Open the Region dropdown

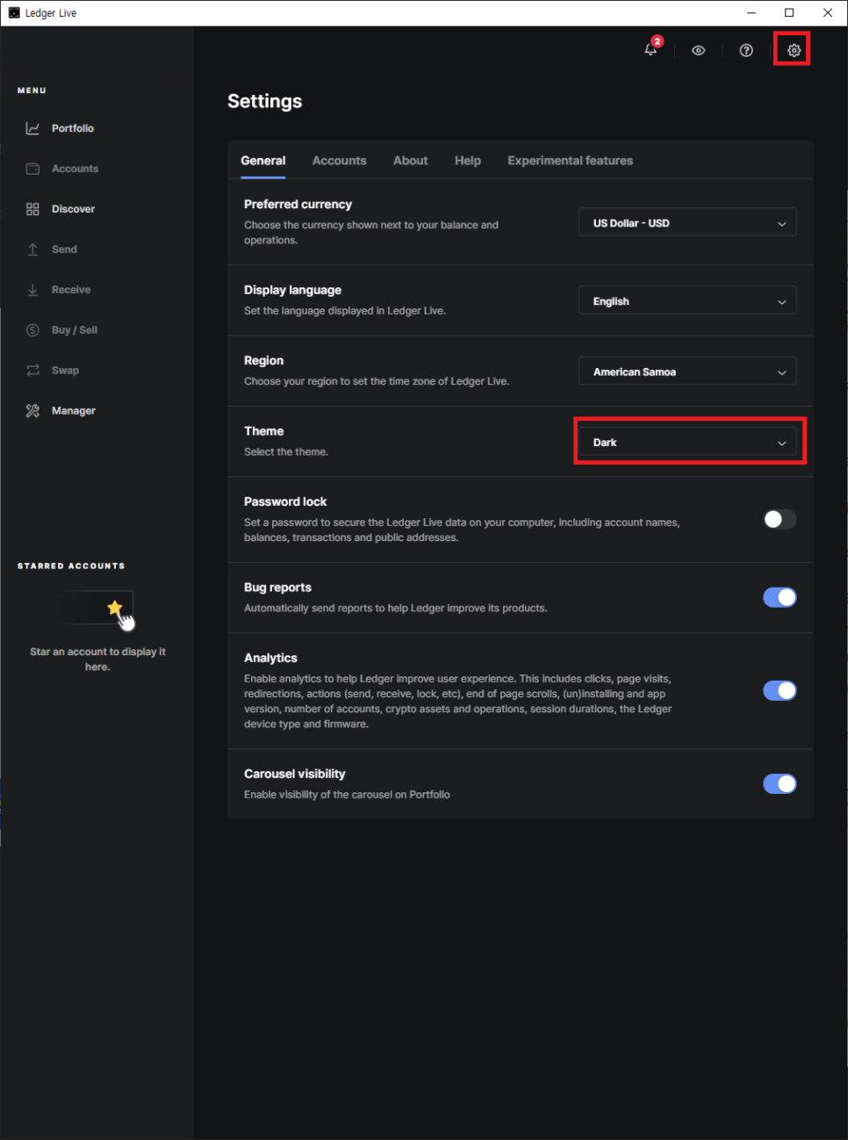pos(687,371)
